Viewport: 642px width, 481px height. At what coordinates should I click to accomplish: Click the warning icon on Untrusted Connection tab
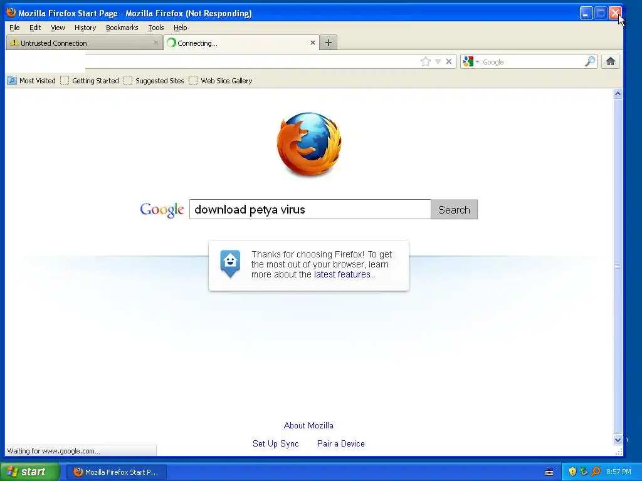tap(14, 43)
